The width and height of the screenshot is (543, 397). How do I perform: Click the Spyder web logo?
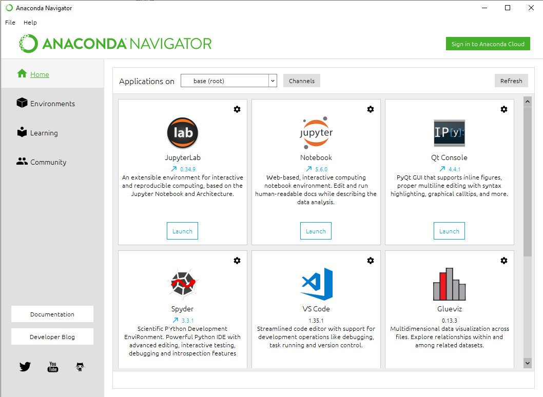(x=183, y=284)
